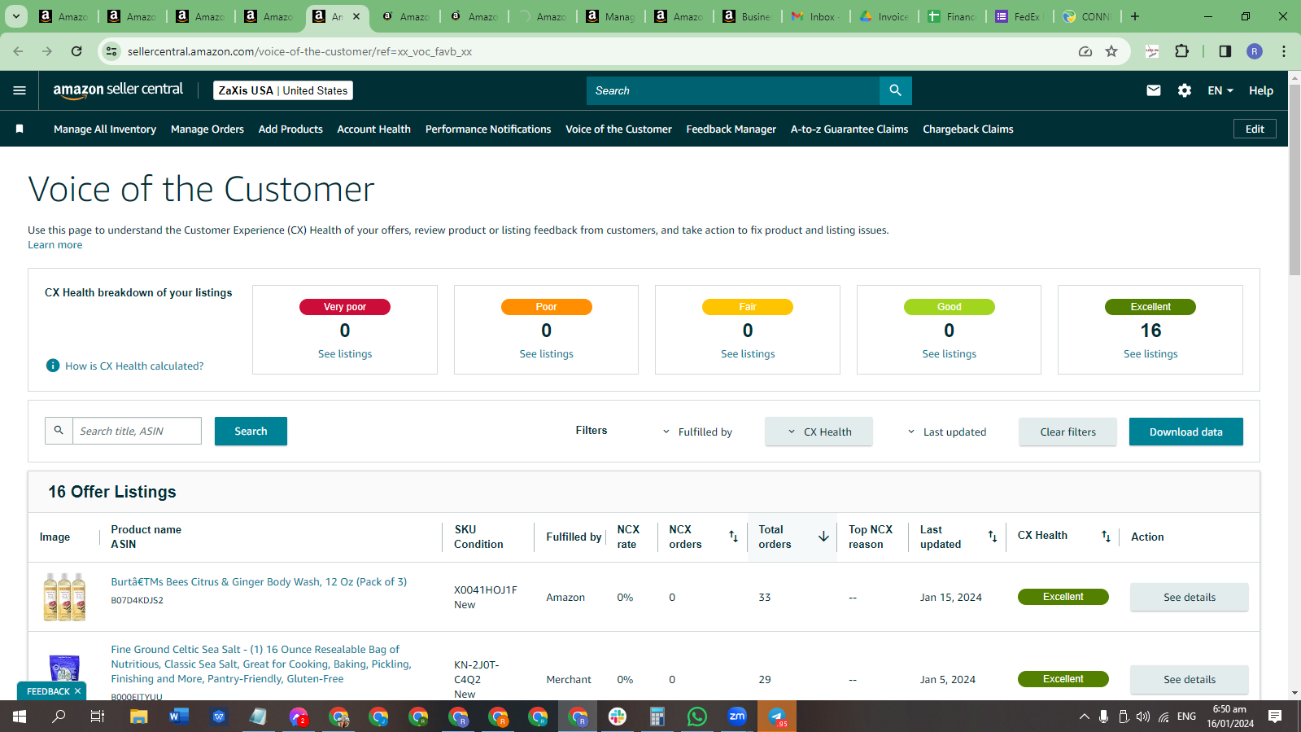Sort listings by CX Health column arrows

click(x=1106, y=536)
